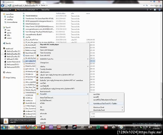
Task: Click the VLC cone icon in details pane
Action: tap(6, 121)
